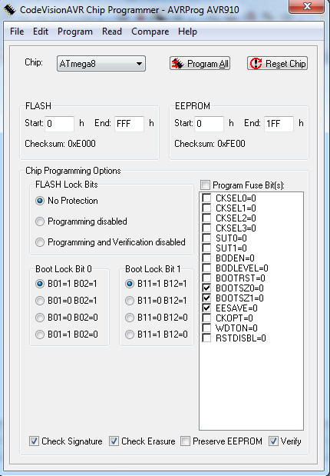Open the Chip selection dropdown arrow
The width and height of the screenshot is (330, 476).
point(139,64)
